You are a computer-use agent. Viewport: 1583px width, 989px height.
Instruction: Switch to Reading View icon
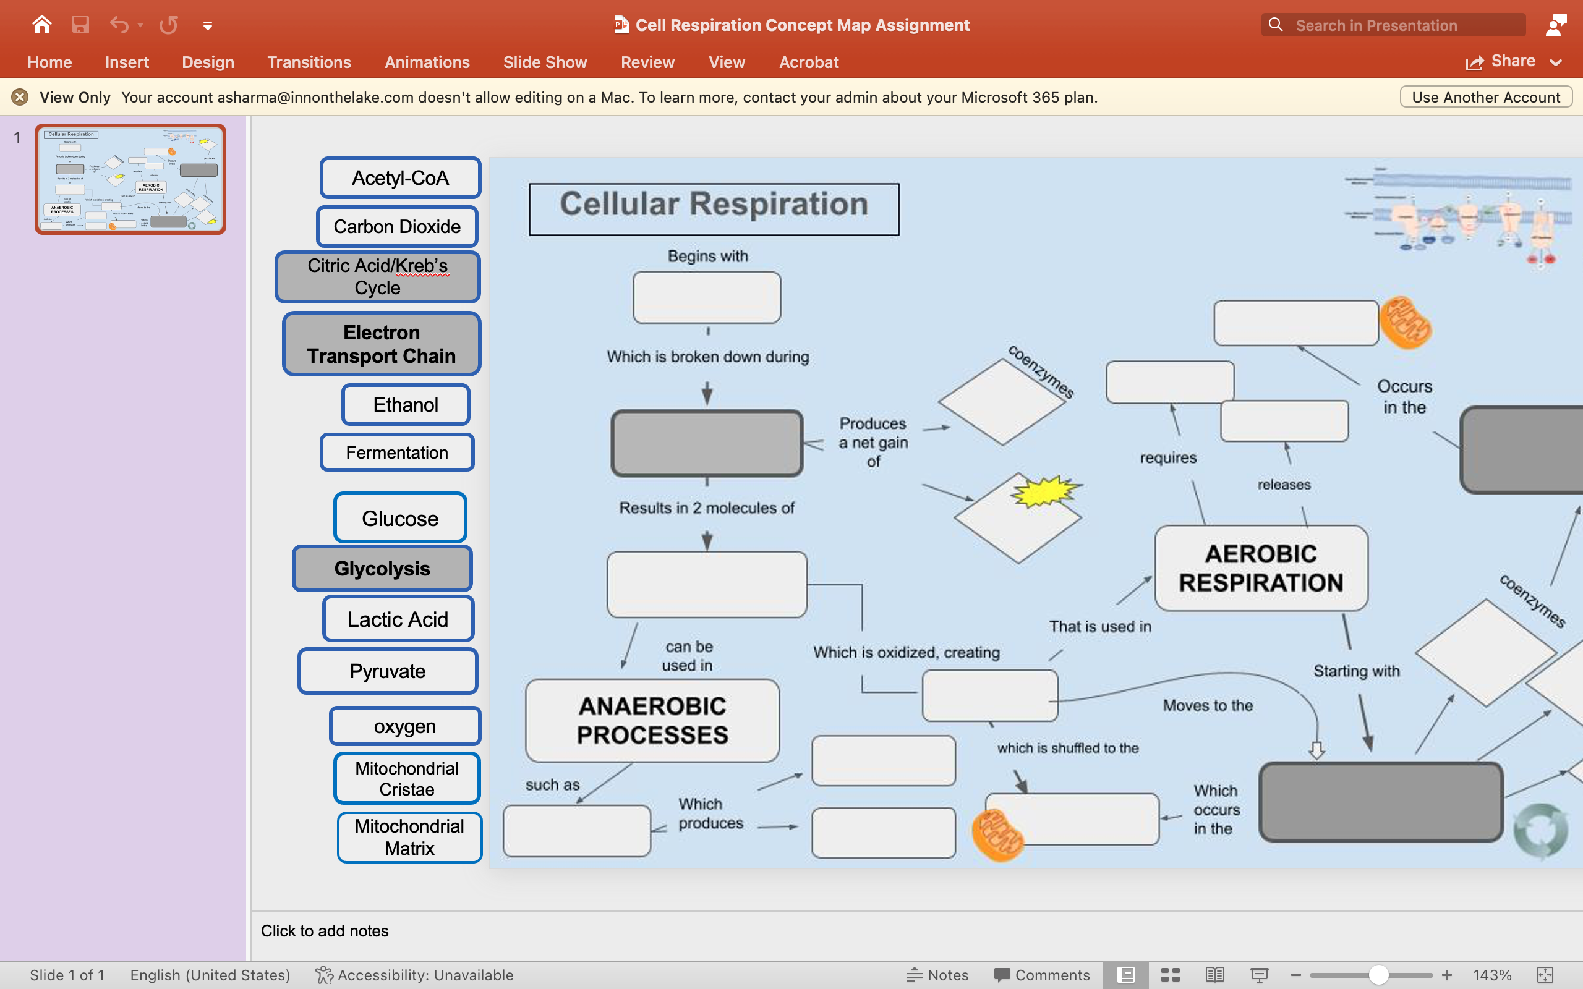tap(1214, 975)
